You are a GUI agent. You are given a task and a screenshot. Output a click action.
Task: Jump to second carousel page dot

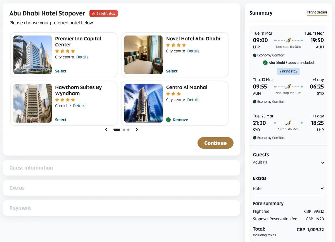(x=124, y=130)
